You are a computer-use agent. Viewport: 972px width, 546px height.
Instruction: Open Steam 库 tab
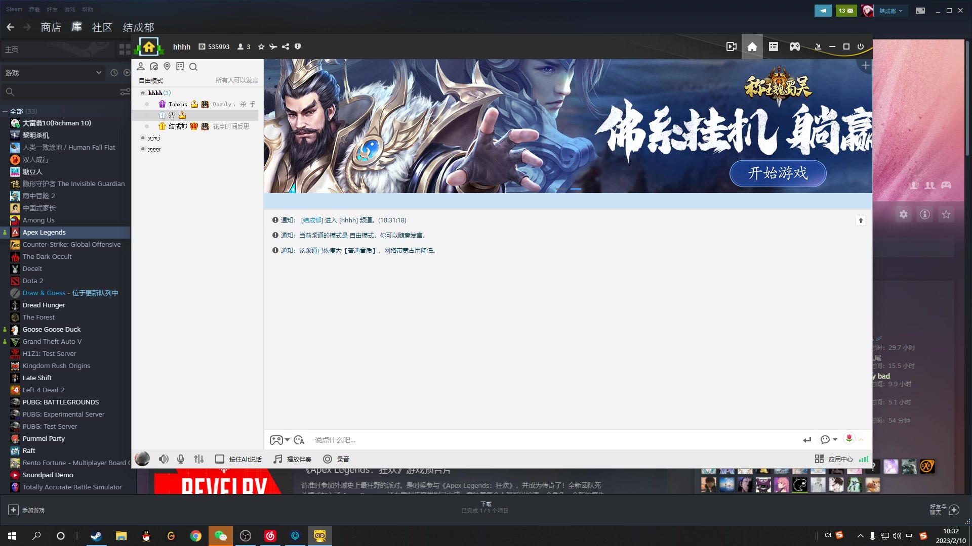tap(76, 27)
